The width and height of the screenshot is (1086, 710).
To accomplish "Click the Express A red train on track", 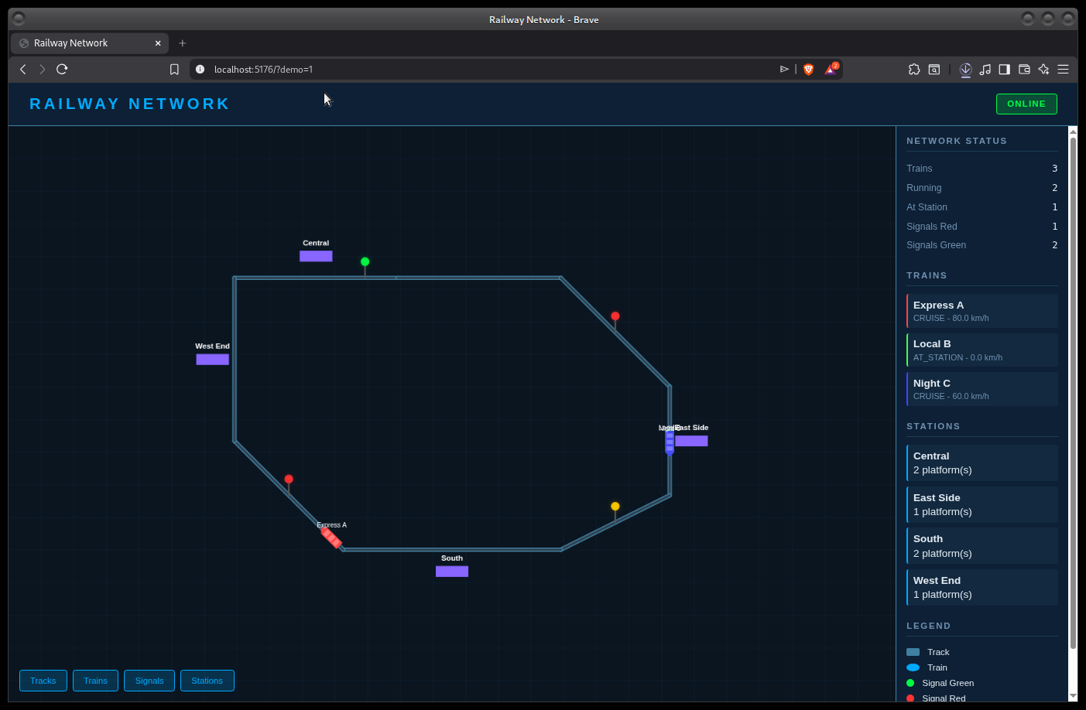I will point(332,537).
